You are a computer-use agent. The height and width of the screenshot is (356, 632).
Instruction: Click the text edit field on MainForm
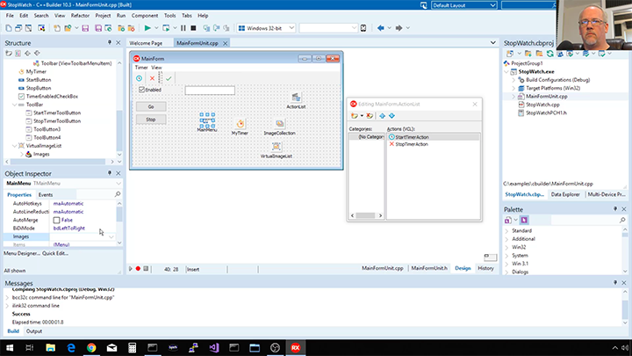210,90
